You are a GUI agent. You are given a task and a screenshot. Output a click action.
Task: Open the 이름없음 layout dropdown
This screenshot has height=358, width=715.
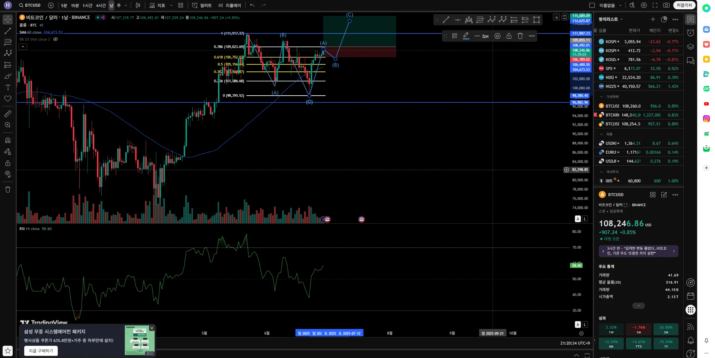(620, 5)
